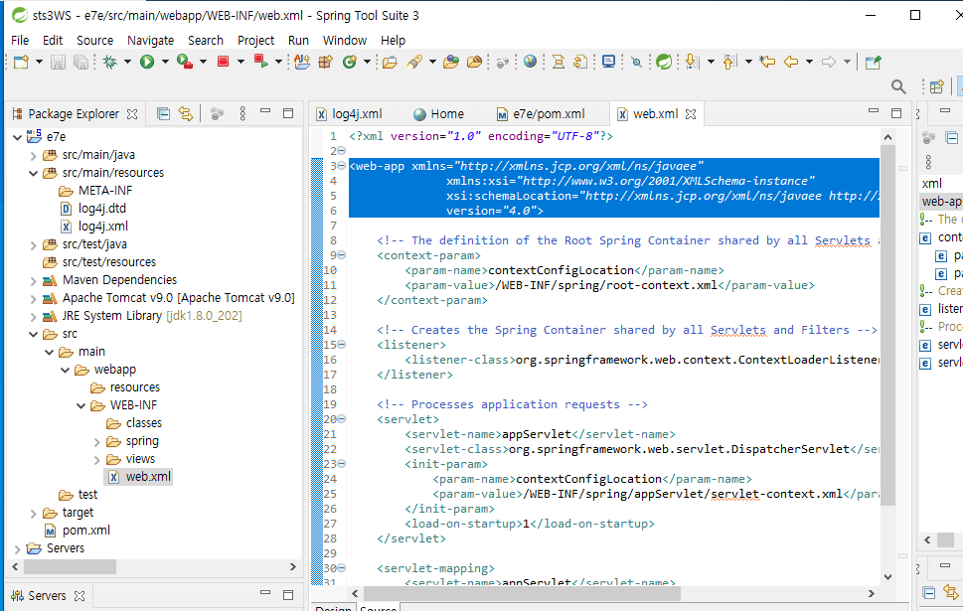Collapse the servlet element at line 20
The image size is (963, 611).
point(342,419)
